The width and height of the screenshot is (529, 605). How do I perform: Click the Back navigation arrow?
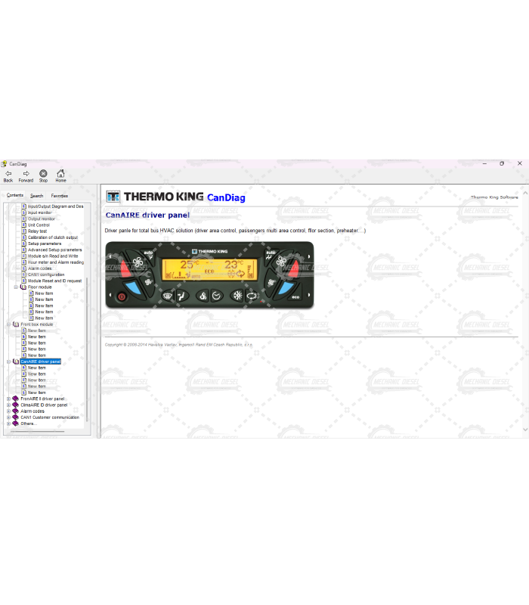click(x=8, y=174)
